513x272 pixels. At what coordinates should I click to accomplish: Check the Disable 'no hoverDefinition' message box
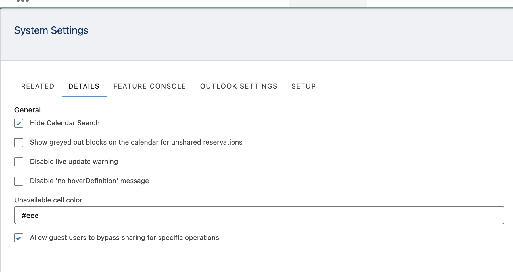point(19,181)
